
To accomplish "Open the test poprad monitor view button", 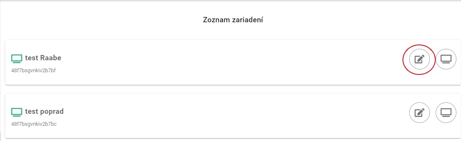I will click(446, 112).
